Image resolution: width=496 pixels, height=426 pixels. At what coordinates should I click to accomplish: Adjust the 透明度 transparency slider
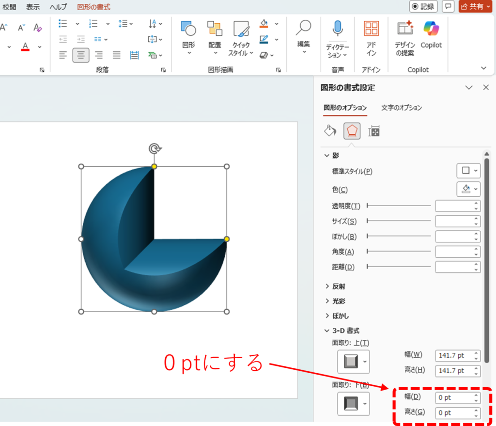(x=399, y=206)
